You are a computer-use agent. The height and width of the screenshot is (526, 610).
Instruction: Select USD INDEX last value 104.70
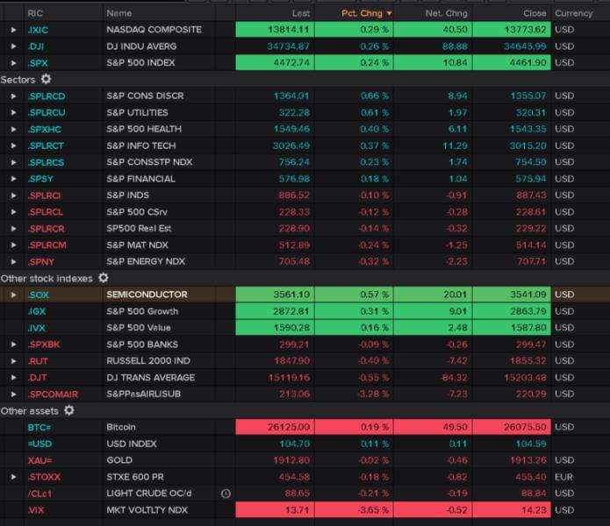295,444
